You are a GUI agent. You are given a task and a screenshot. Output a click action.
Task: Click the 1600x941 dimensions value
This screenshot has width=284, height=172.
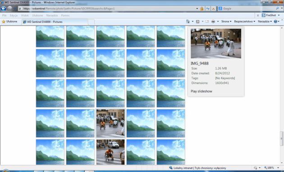(222, 83)
